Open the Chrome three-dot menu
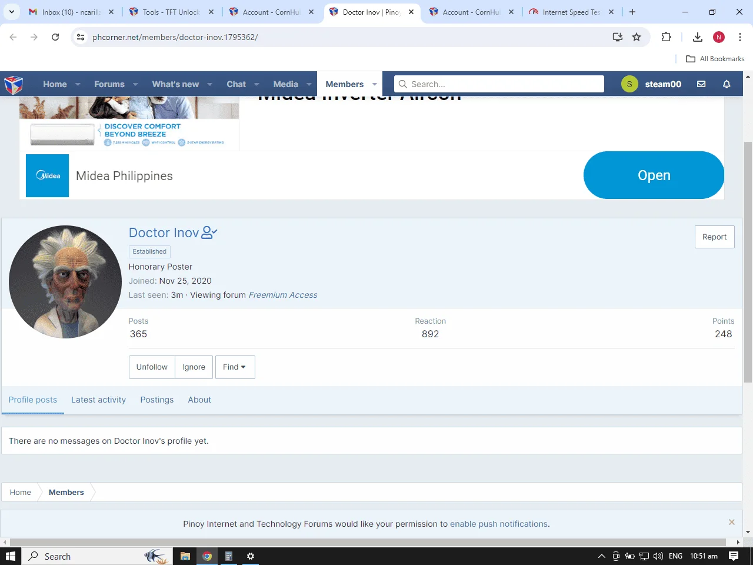This screenshot has height=565, width=753. [x=740, y=37]
